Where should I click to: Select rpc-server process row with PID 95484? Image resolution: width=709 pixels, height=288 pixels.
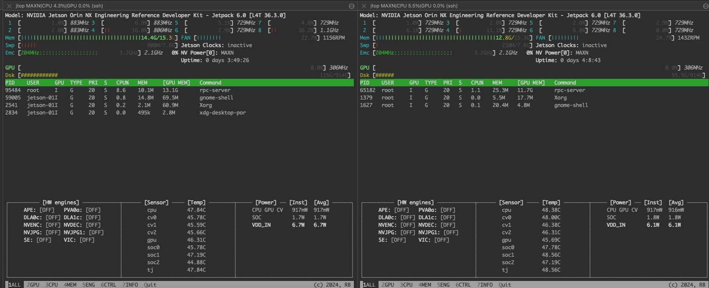pyautogui.click(x=179, y=90)
